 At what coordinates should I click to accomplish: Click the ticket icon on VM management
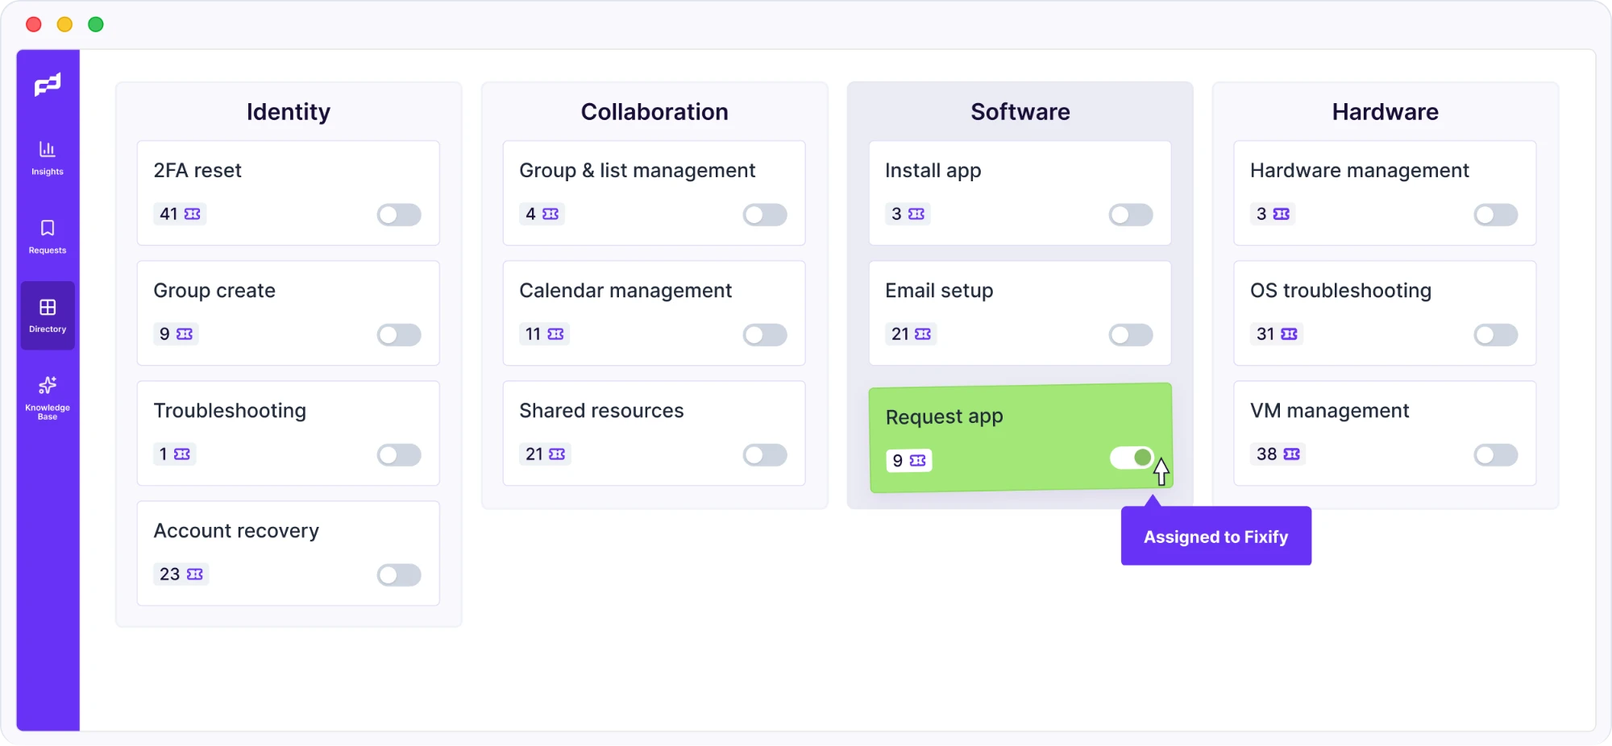pos(1292,454)
